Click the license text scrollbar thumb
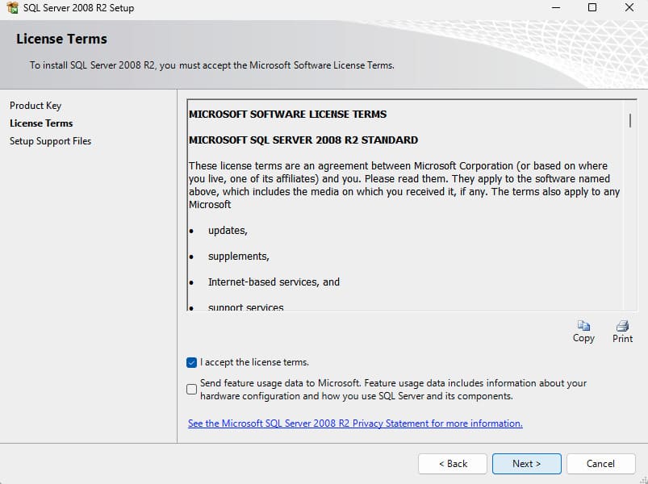This screenshot has height=484, width=648. coord(629,120)
